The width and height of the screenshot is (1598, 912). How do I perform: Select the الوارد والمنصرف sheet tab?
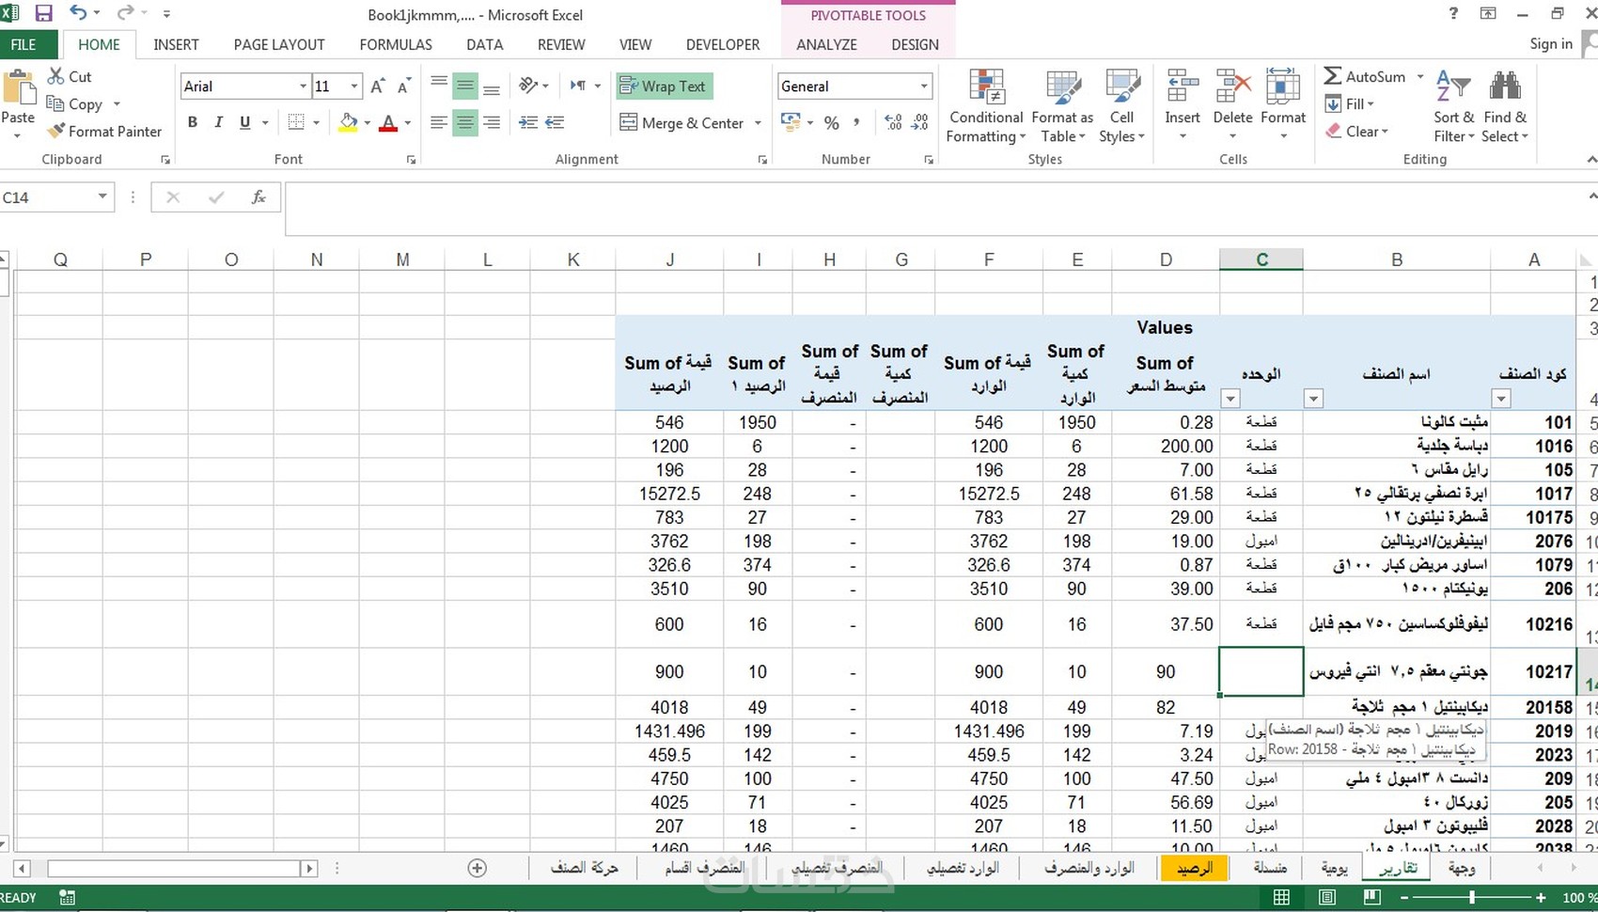1089,868
